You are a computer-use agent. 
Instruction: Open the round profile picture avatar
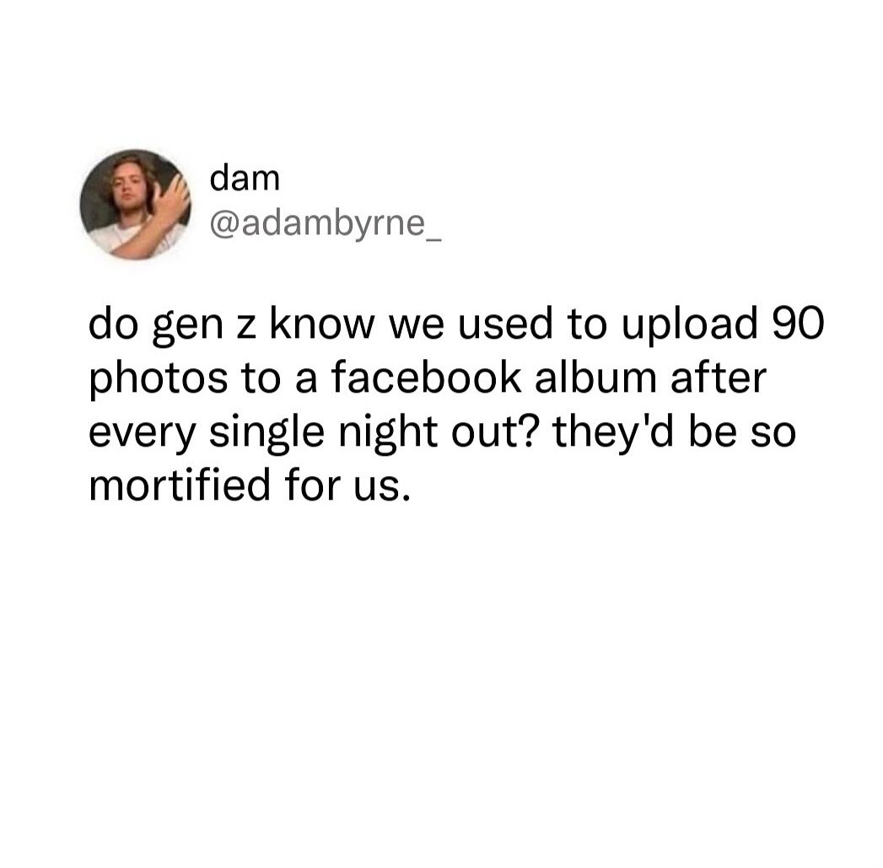click(x=135, y=205)
